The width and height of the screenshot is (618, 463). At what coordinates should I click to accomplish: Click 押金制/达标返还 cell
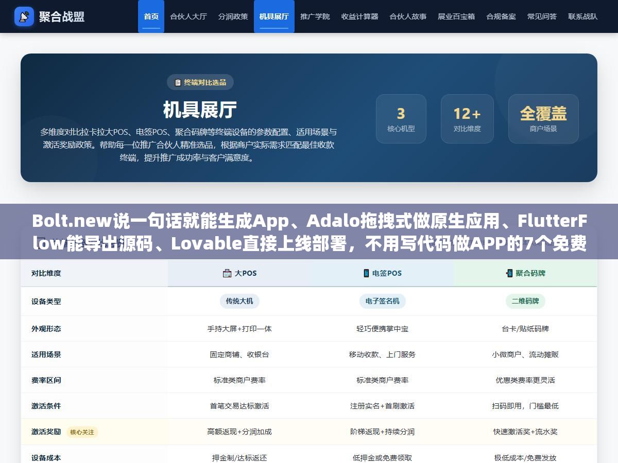(x=239, y=457)
